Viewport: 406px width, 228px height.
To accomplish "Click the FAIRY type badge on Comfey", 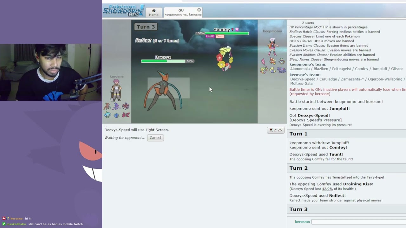I will (x=210, y=36).
